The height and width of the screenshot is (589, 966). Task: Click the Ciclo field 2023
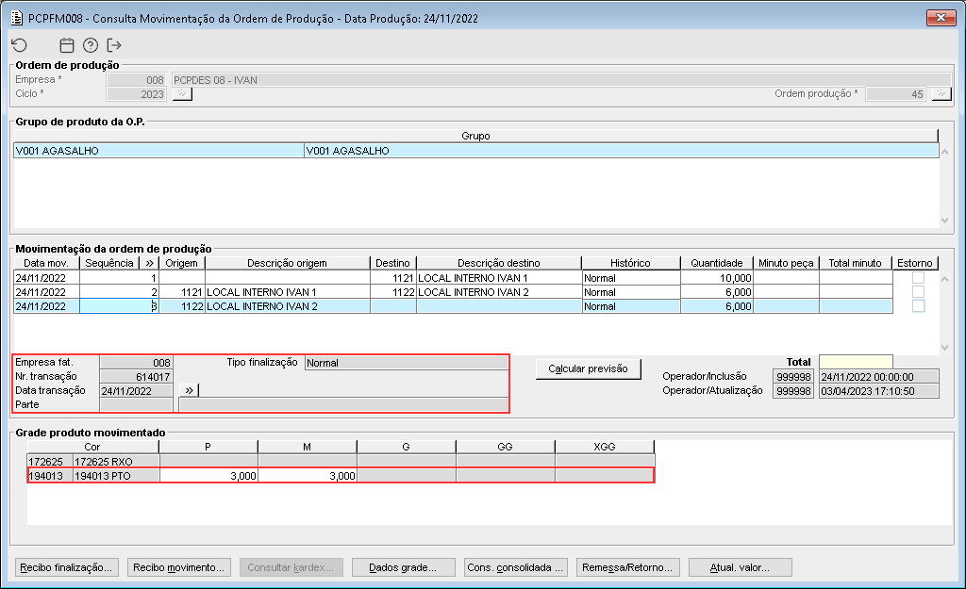click(136, 94)
